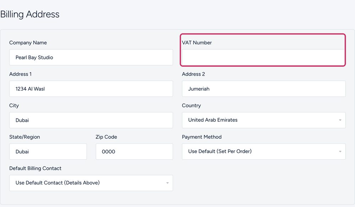Focus the Address 1 field
355x207 pixels.
[x=91, y=89]
